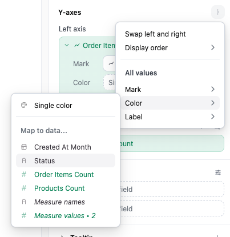230x237 pixels.
Task: Click the line chart icon beside Order Items
Action: click(77, 45)
